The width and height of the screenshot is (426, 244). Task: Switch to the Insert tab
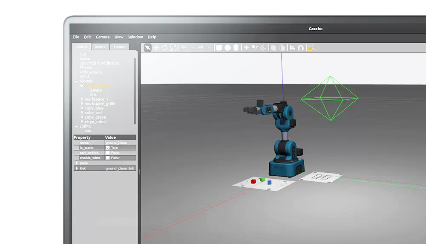100,47
